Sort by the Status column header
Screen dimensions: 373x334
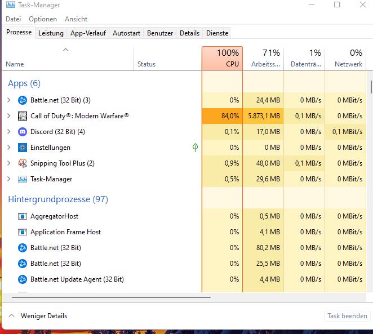(168, 59)
